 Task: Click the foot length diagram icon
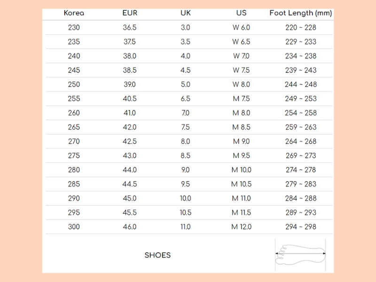click(300, 255)
